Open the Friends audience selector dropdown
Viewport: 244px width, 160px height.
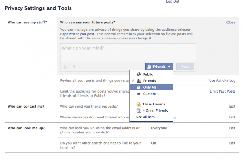click(159, 67)
